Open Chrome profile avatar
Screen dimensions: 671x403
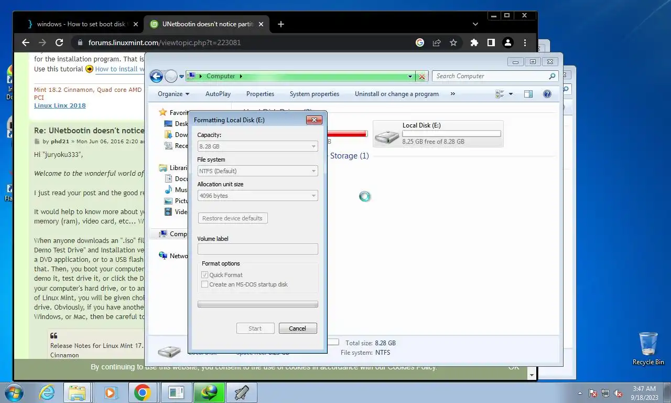508,43
